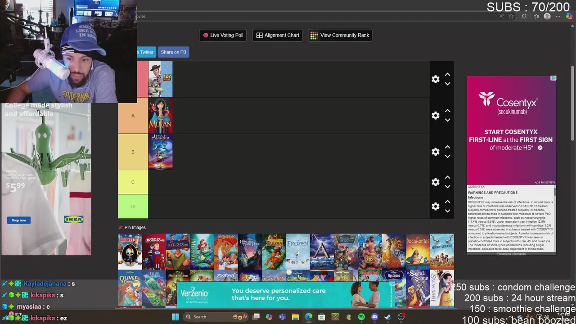Pick the Hercules poster
Image resolution: width=576 pixels, height=324 pixels.
pyautogui.click(x=226, y=252)
